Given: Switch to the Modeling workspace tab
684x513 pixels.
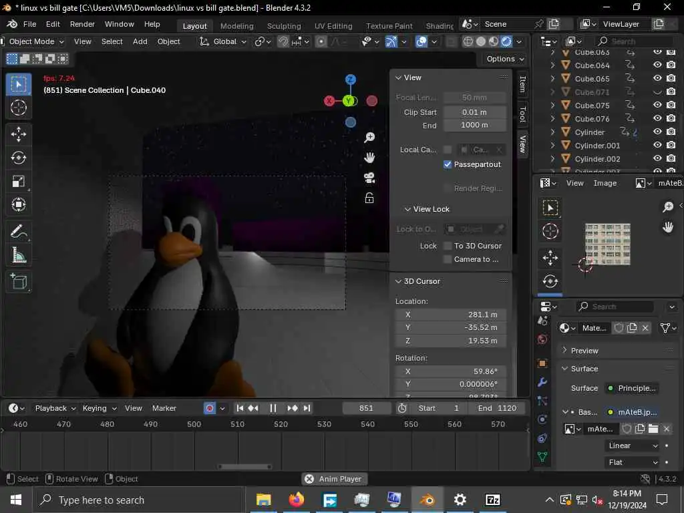Looking at the screenshot, I should click(x=237, y=26).
